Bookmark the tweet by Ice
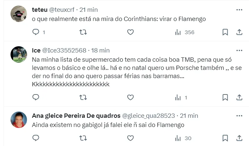 [x=225, y=97]
